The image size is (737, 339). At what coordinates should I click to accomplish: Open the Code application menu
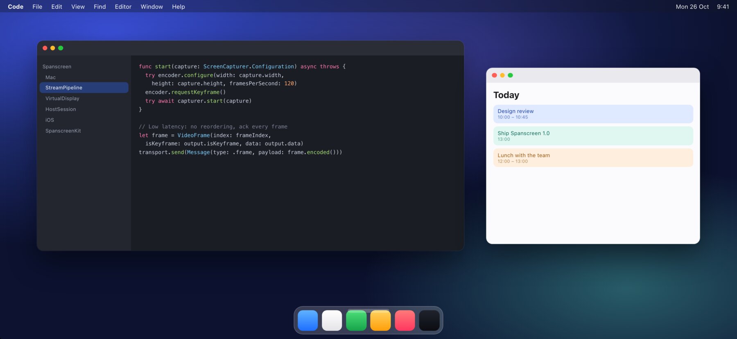(16, 7)
